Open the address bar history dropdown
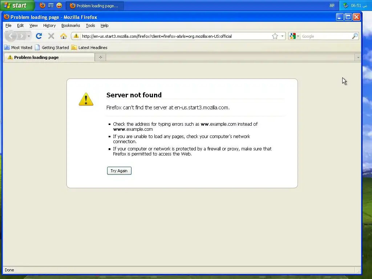The image size is (372, 279). click(282, 36)
